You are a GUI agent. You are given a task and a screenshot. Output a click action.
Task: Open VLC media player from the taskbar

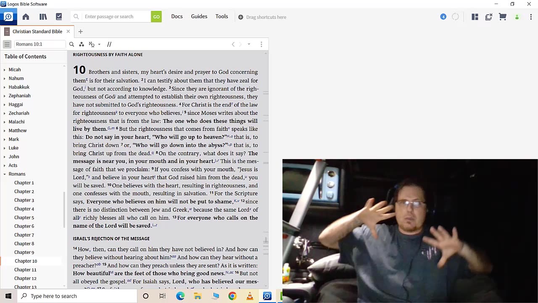250,296
